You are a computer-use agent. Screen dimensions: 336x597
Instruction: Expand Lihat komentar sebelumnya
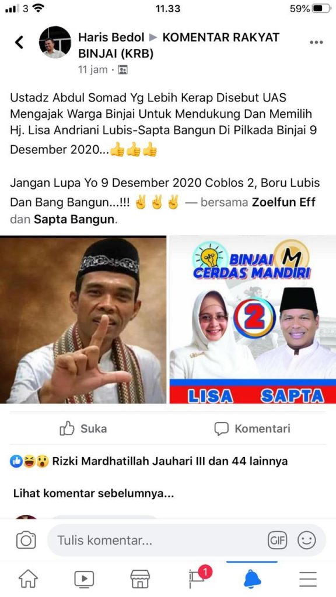(94, 494)
